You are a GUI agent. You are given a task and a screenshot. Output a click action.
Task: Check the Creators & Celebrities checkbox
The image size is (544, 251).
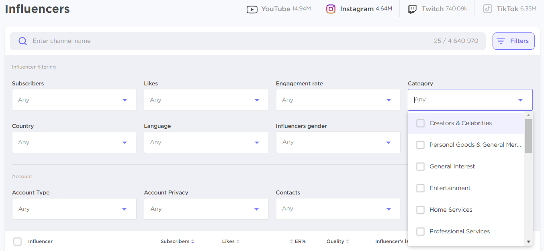point(420,123)
